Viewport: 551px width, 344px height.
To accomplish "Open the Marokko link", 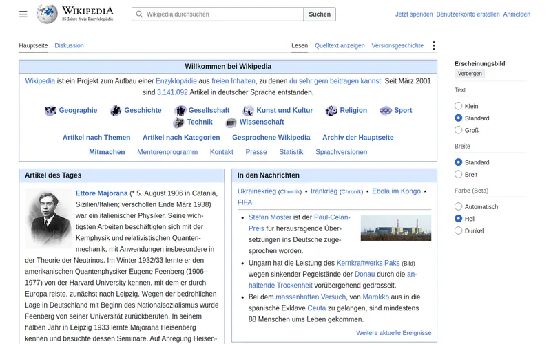I will click(375, 297).
